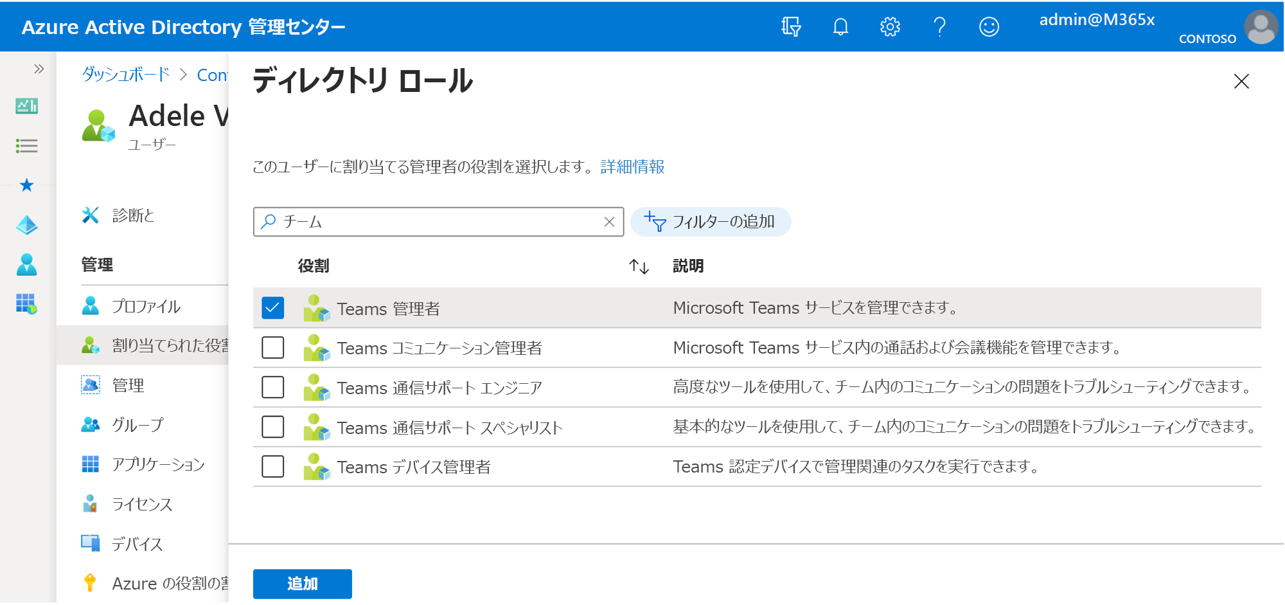
Task: Open Users icon in left sidebar
Action: [x=26, y=264]
